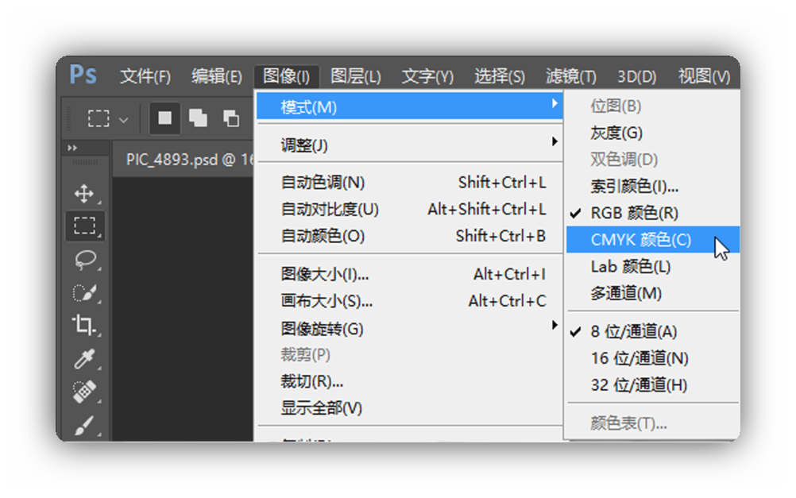796x498 pixels.
Task: Open the 选择(S) menu
Action: pos(500,76)
